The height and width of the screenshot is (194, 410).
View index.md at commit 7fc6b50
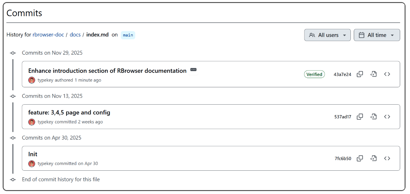(373, 158)
